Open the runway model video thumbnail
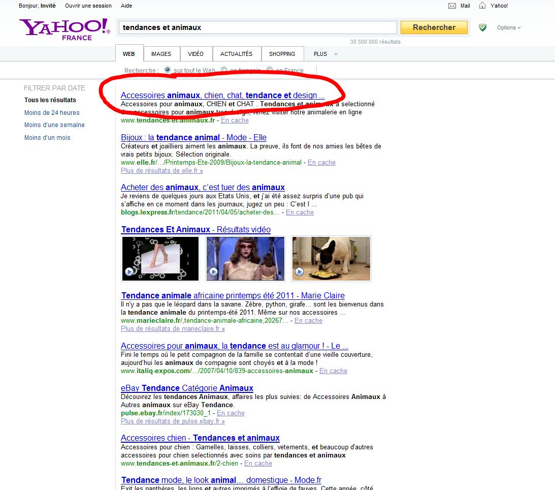The height and width of the screenshot is (490, 555). (x=246, y=259)
